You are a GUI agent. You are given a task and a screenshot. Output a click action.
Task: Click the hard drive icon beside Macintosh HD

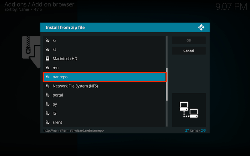[x=47, y=59]
